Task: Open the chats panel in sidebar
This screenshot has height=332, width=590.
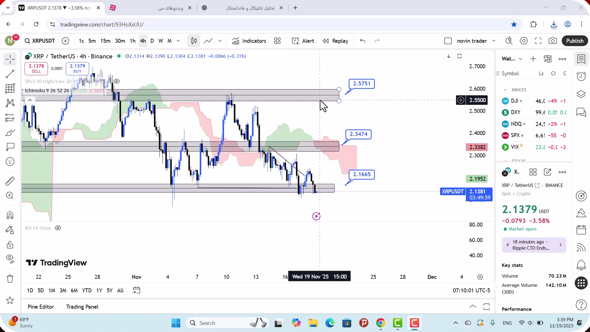Action: (581, 112)
